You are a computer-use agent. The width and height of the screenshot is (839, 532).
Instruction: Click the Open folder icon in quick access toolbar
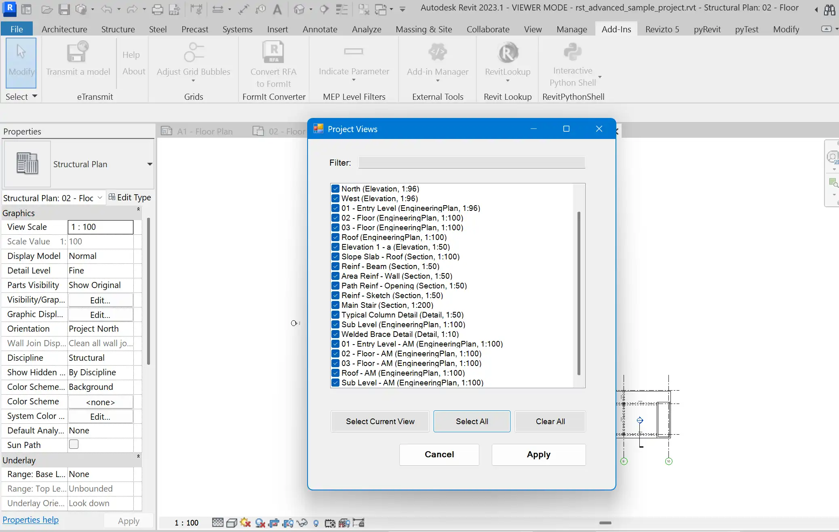point(47,9)
